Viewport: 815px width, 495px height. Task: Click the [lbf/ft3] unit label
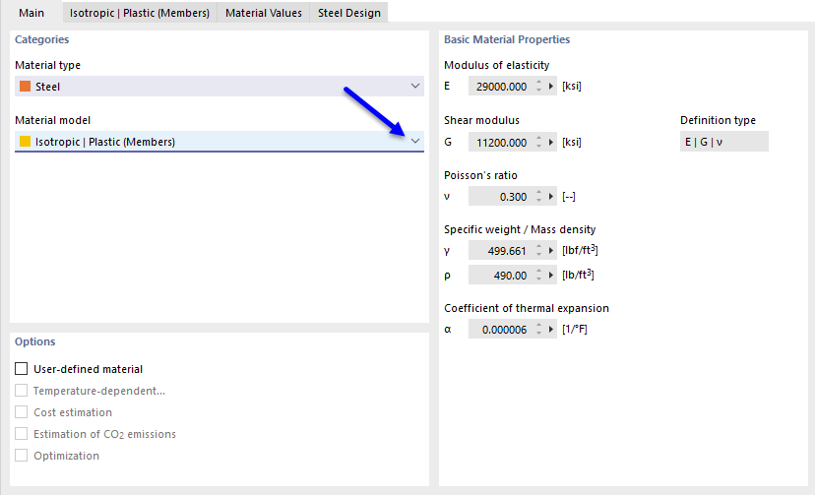coord(580,250)
